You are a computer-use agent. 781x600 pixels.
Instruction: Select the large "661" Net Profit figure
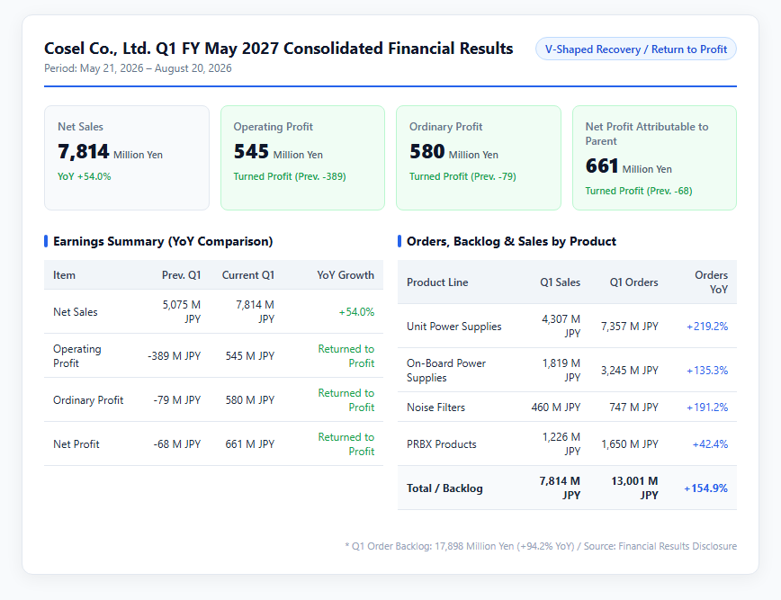602,166
